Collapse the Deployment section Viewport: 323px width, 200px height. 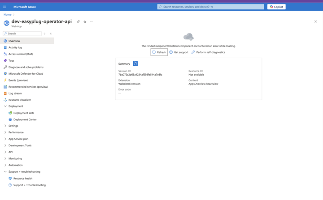pos(5,106)
